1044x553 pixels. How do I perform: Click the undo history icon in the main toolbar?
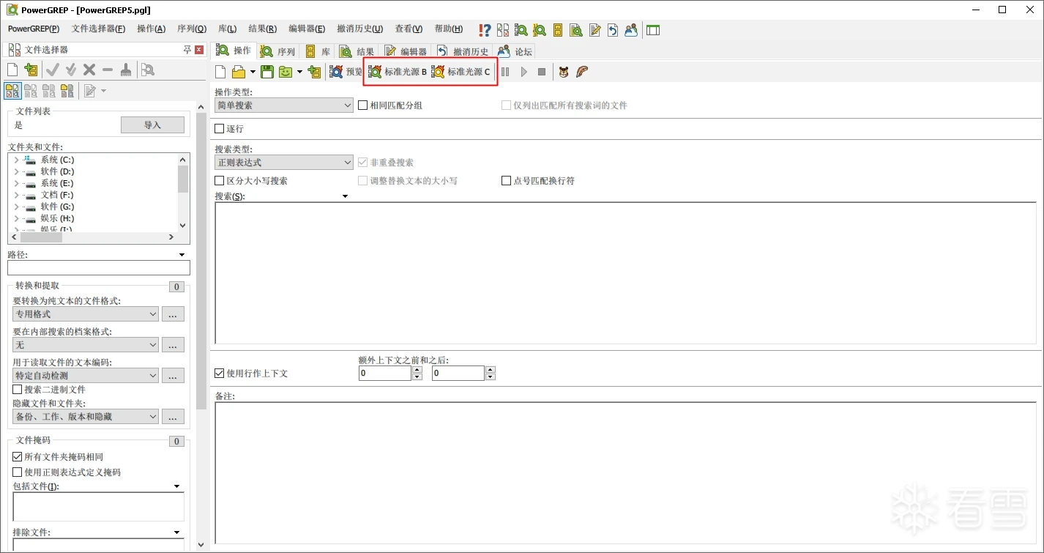[x=613, y=30]
